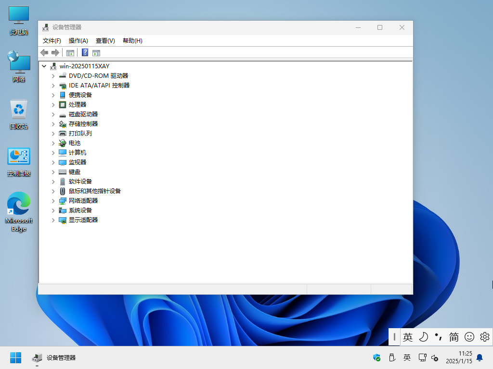Screen dimensions: 493x369
Task: Click the USB safely remove tray icon
Action: pyautogui.click(x=392, y=357)
